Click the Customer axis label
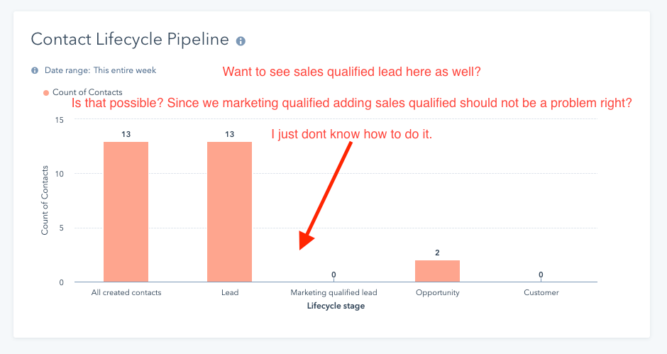Screen dimensions: 667x354 pos(541,293)
